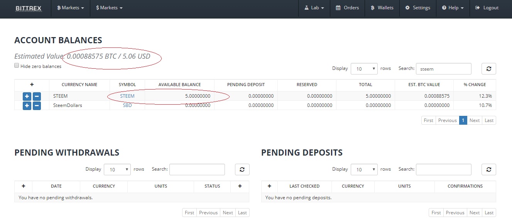Click Next in pending deposits pagination

[475, 213]
